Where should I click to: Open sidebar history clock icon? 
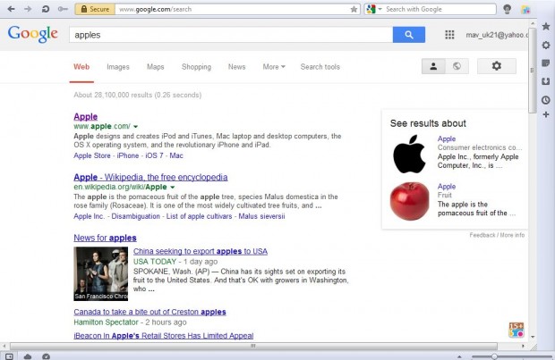coord(546,100)
